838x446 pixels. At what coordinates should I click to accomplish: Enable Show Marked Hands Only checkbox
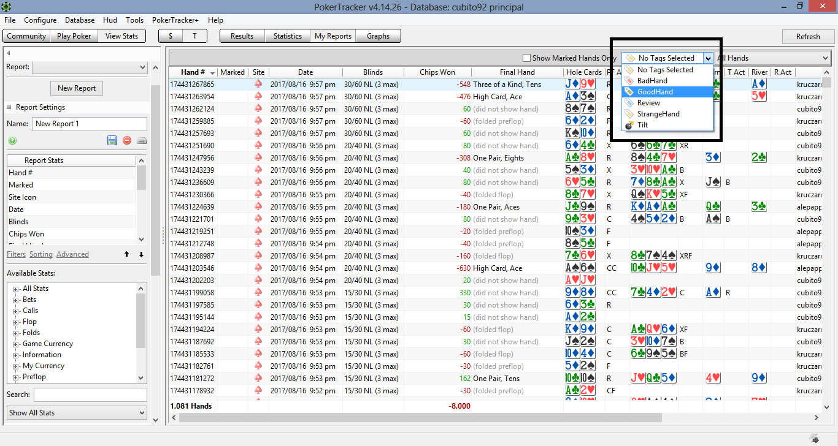pos(526,58)
